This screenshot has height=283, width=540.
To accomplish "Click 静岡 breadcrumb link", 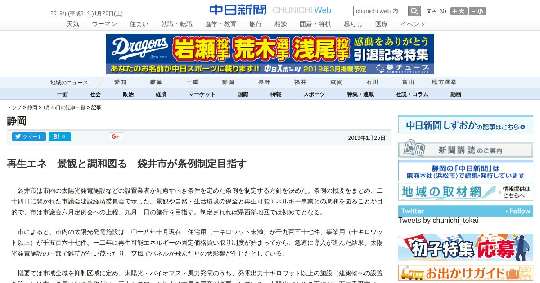I will 32,107.
